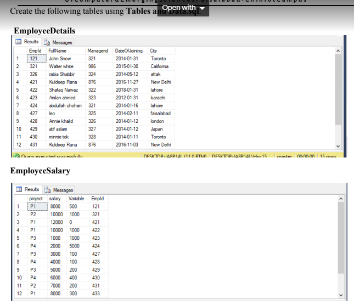Click FullName column header

click(66, 51)
